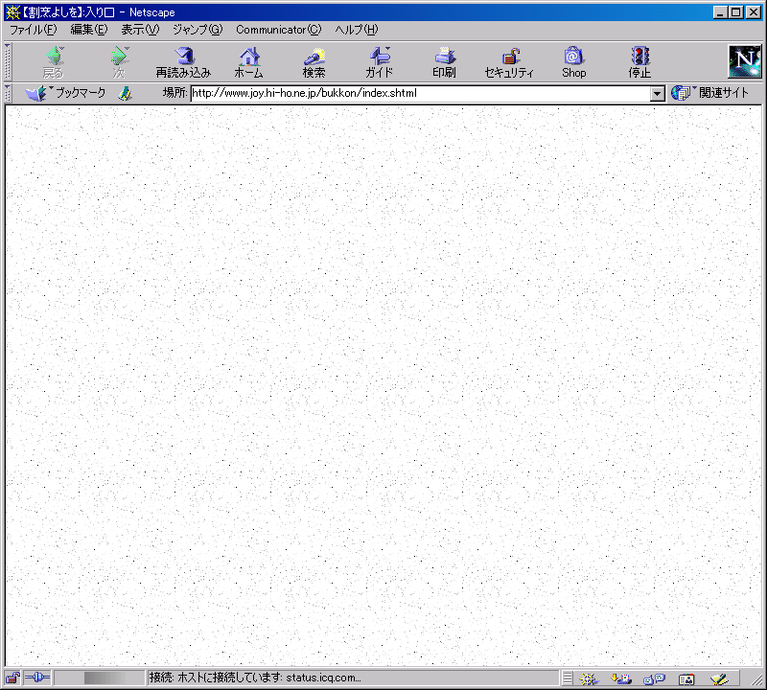The width and height of the screenshot is (767, 690).
Task: Click the security lock status icon
Action: point(12,678)
